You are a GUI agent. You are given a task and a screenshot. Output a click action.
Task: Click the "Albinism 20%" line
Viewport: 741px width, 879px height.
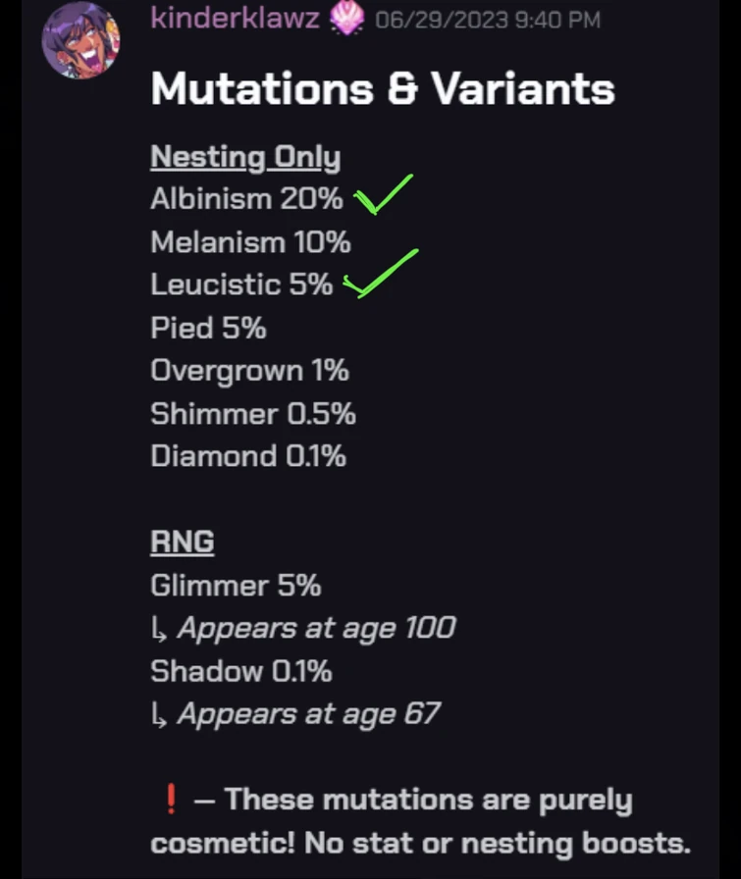246,199
